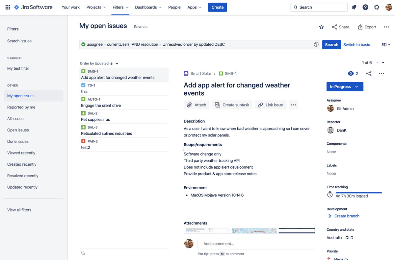Open People in top navigation
The image size is (395, 260).
tap(174, 7)
